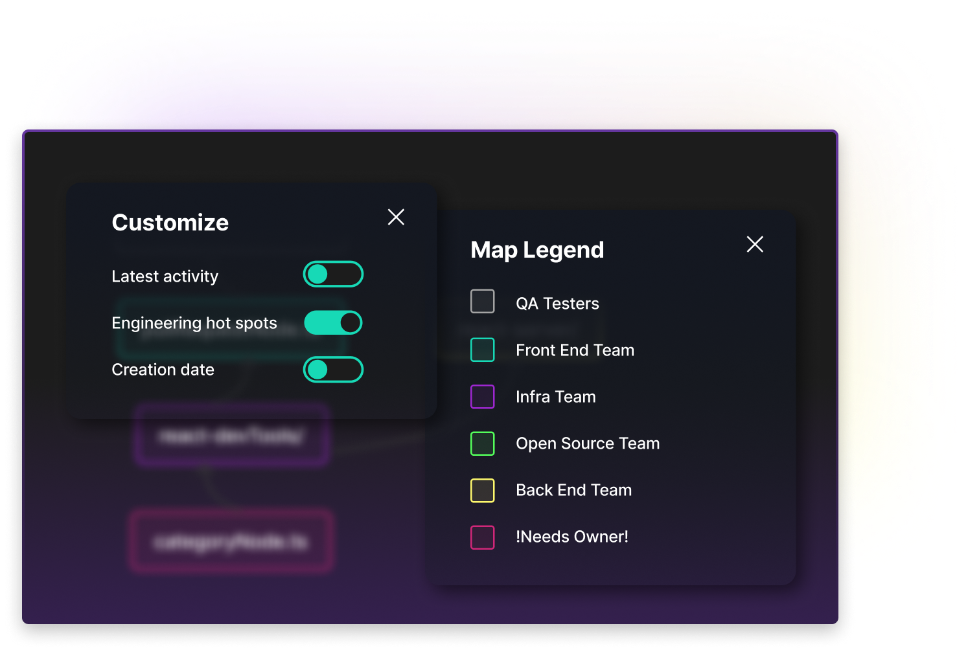Viewport: 968px width, 650px height.
Task: Click the Open Source Team legend text
Action: tap(588, 443)
